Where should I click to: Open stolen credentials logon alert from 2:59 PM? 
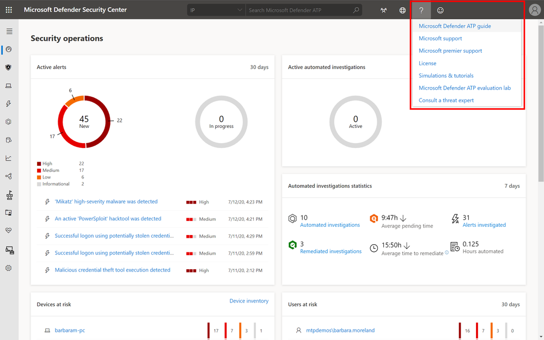click(114, 253)
